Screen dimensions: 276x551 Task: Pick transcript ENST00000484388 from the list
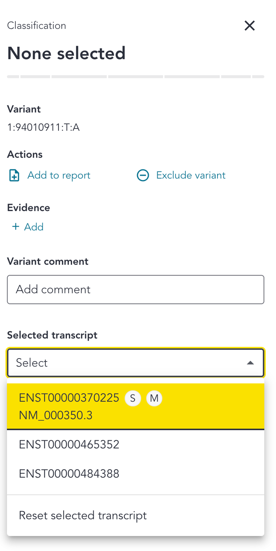(x=136, y=474)
